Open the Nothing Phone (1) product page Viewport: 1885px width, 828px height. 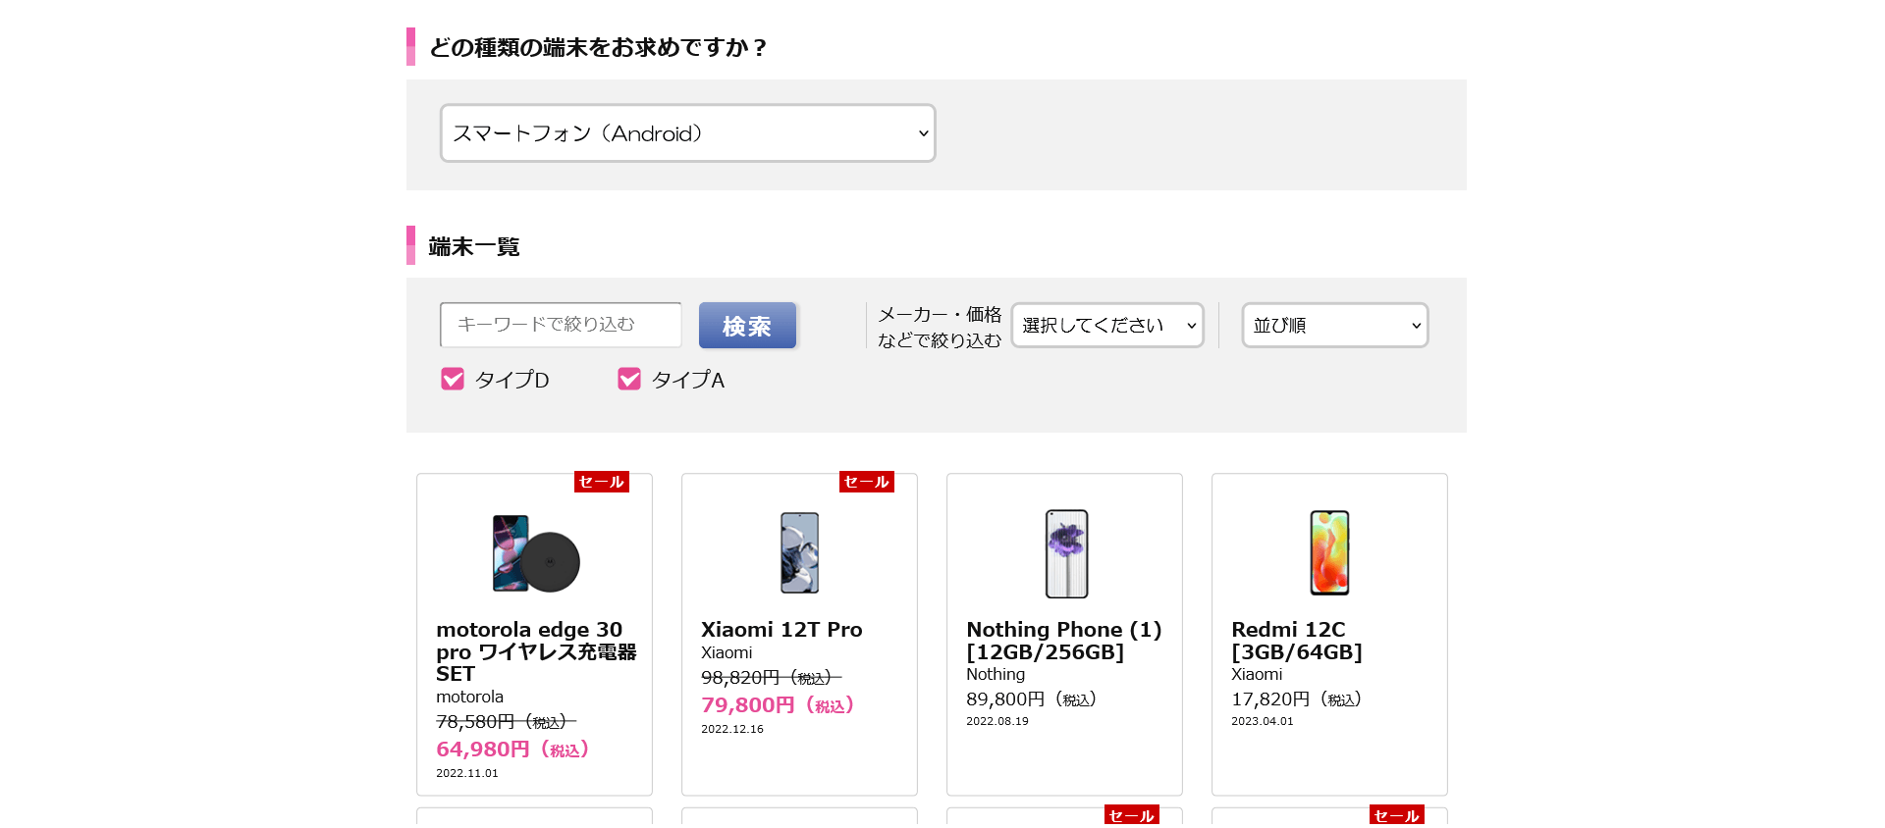click(x=1063, y=639)
